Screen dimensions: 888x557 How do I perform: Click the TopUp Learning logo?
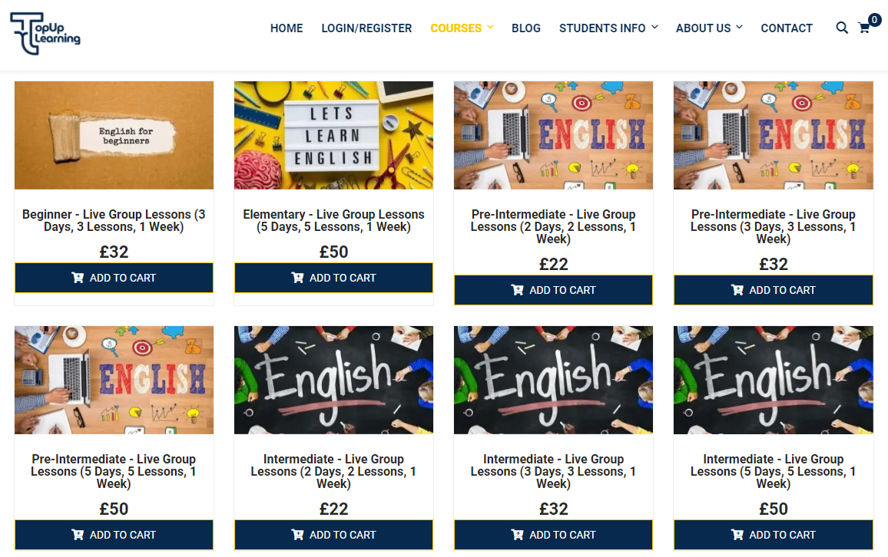45,34
